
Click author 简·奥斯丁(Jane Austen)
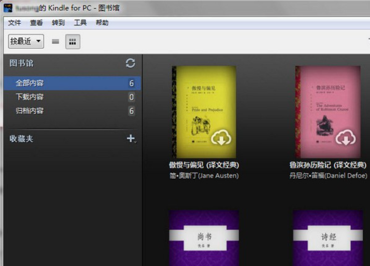(x=204, y=176)
